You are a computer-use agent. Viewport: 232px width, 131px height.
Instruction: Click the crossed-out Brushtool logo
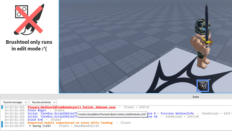(29, 19)
